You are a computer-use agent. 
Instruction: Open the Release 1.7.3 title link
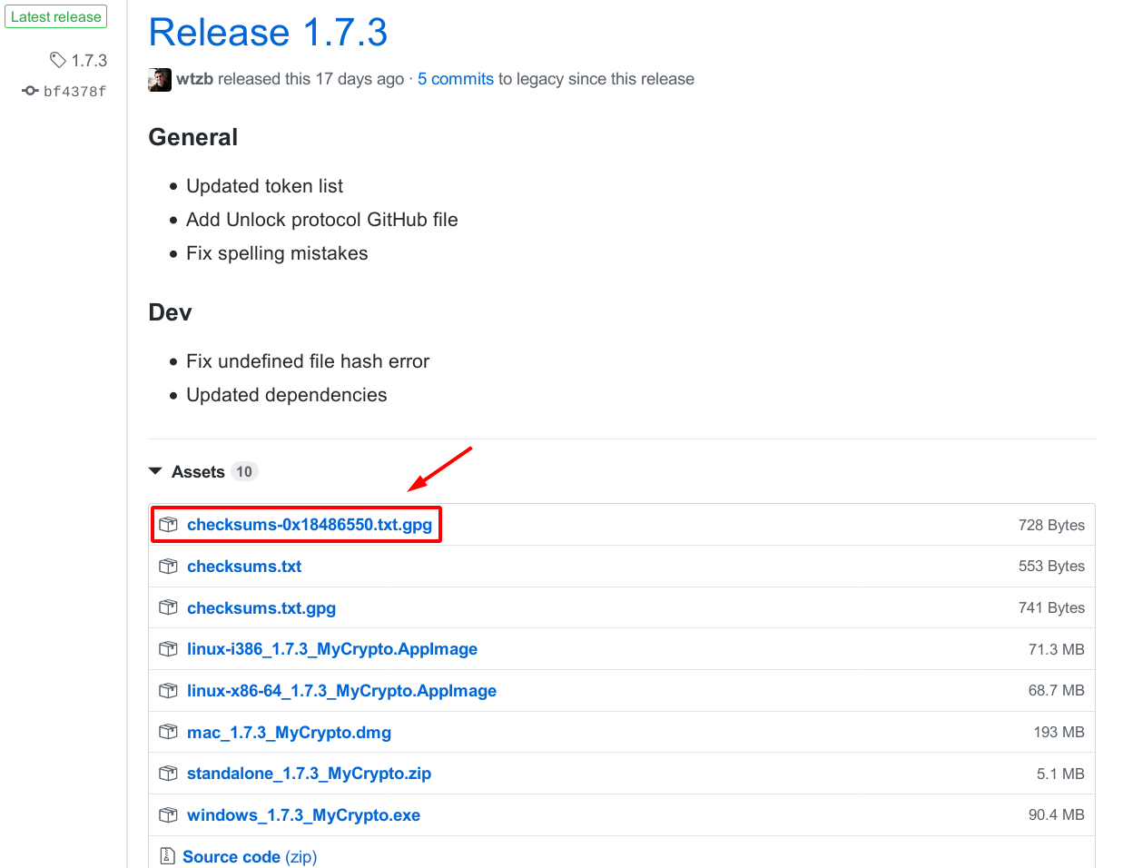pyautogui.click(x=268, y=33)
